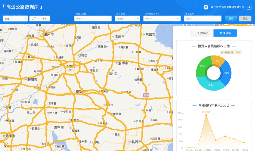Click the logout exit icon in header
The width and height of the screenshot is (255, 151).
249,7
